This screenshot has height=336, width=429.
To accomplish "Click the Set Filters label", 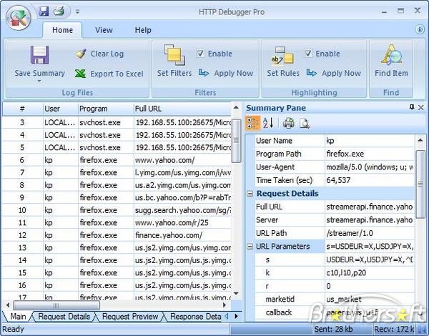I will [174, 73].
